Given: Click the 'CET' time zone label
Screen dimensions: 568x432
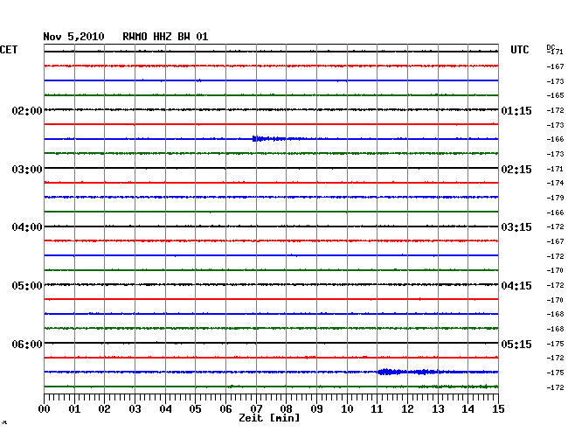Looking at the screenshot, I should click(9, 50).
